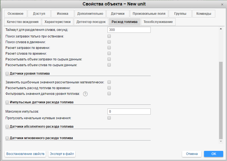Go to the Детектор поездок tab
Viewport: 227px width, 161px height.
point(91,22)
